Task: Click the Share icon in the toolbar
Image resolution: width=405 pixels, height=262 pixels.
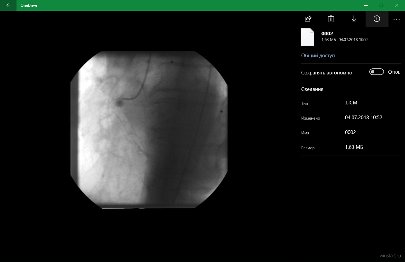Action: coord(308,19)
